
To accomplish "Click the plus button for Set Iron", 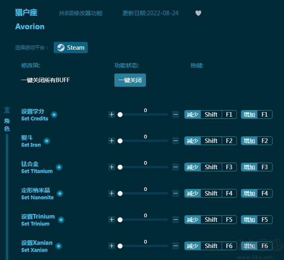I will [111, 141].
